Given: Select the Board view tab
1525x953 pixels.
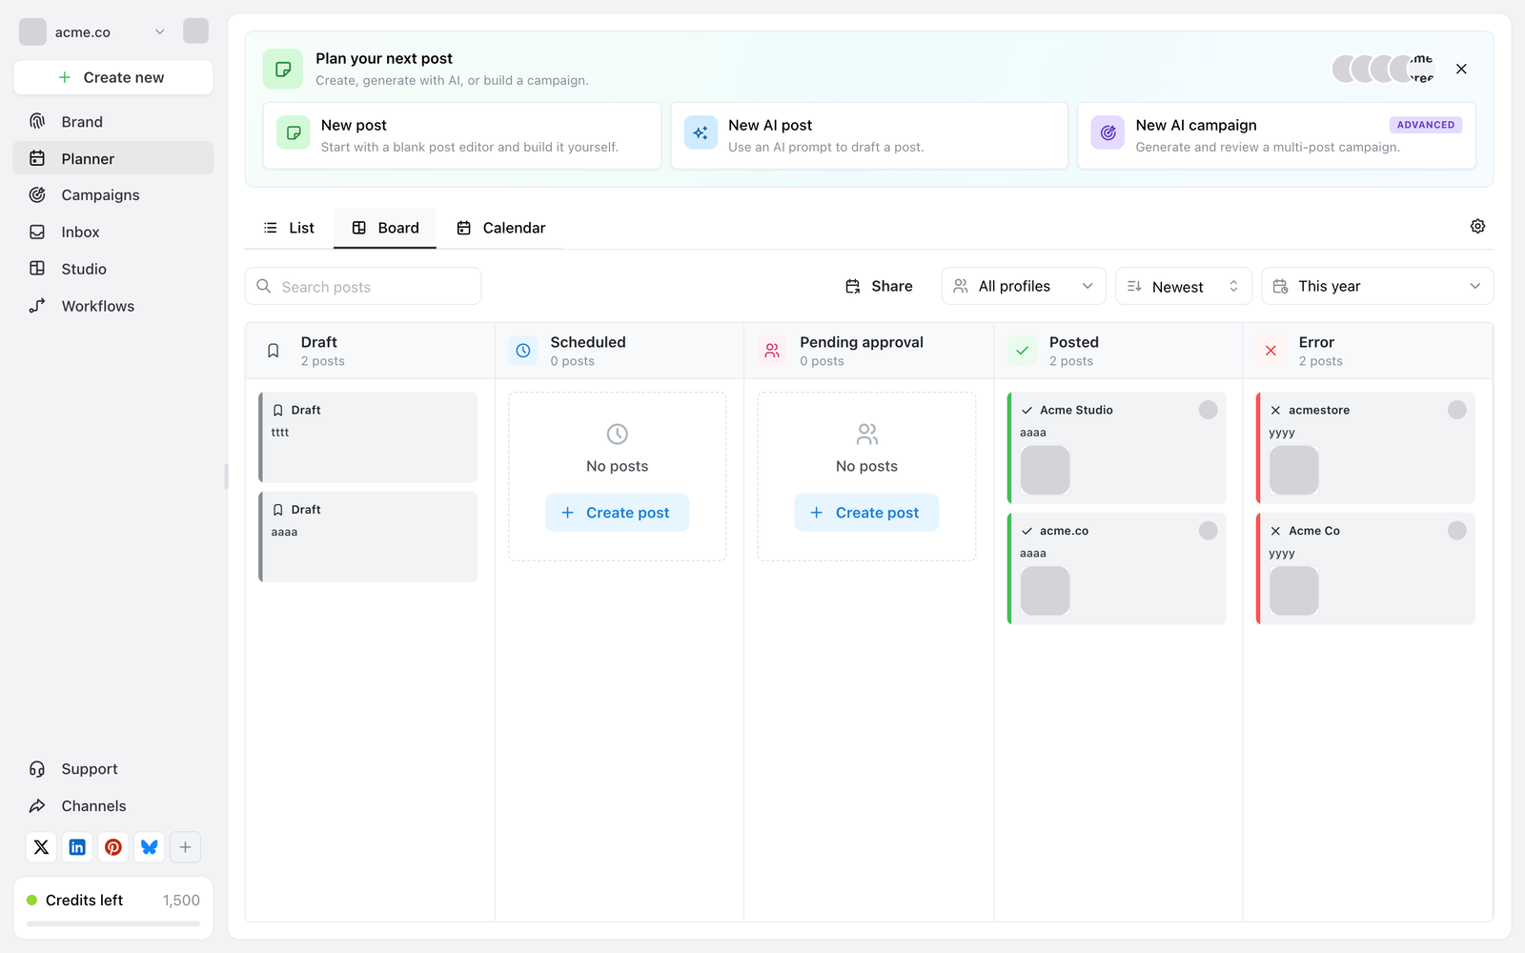Looking at the screenshot, I should 385,228.
